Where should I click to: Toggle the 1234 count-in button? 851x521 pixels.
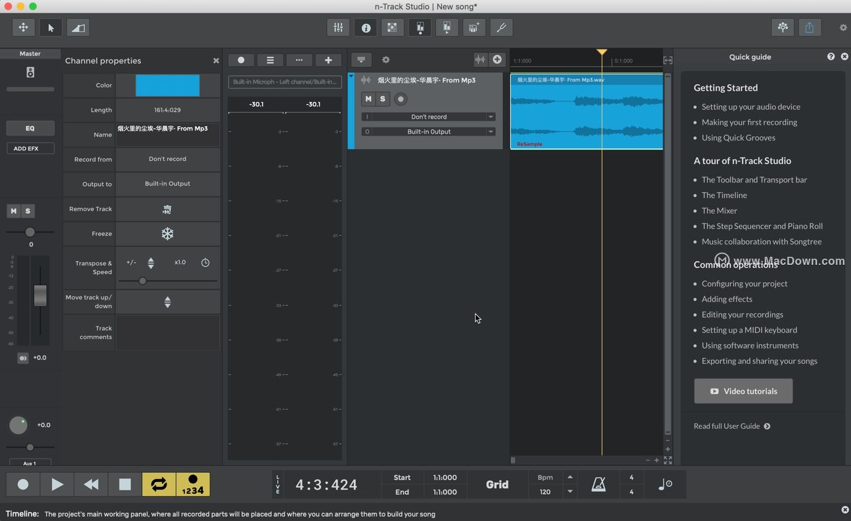(x=193, y=484)
